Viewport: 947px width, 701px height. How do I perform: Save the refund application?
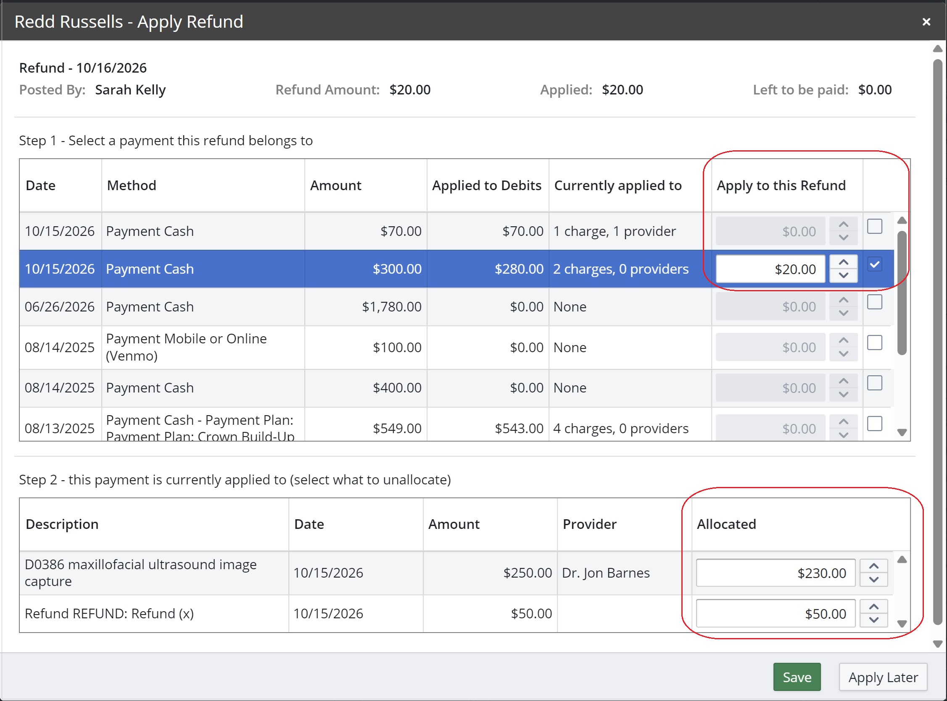point(797,677)
